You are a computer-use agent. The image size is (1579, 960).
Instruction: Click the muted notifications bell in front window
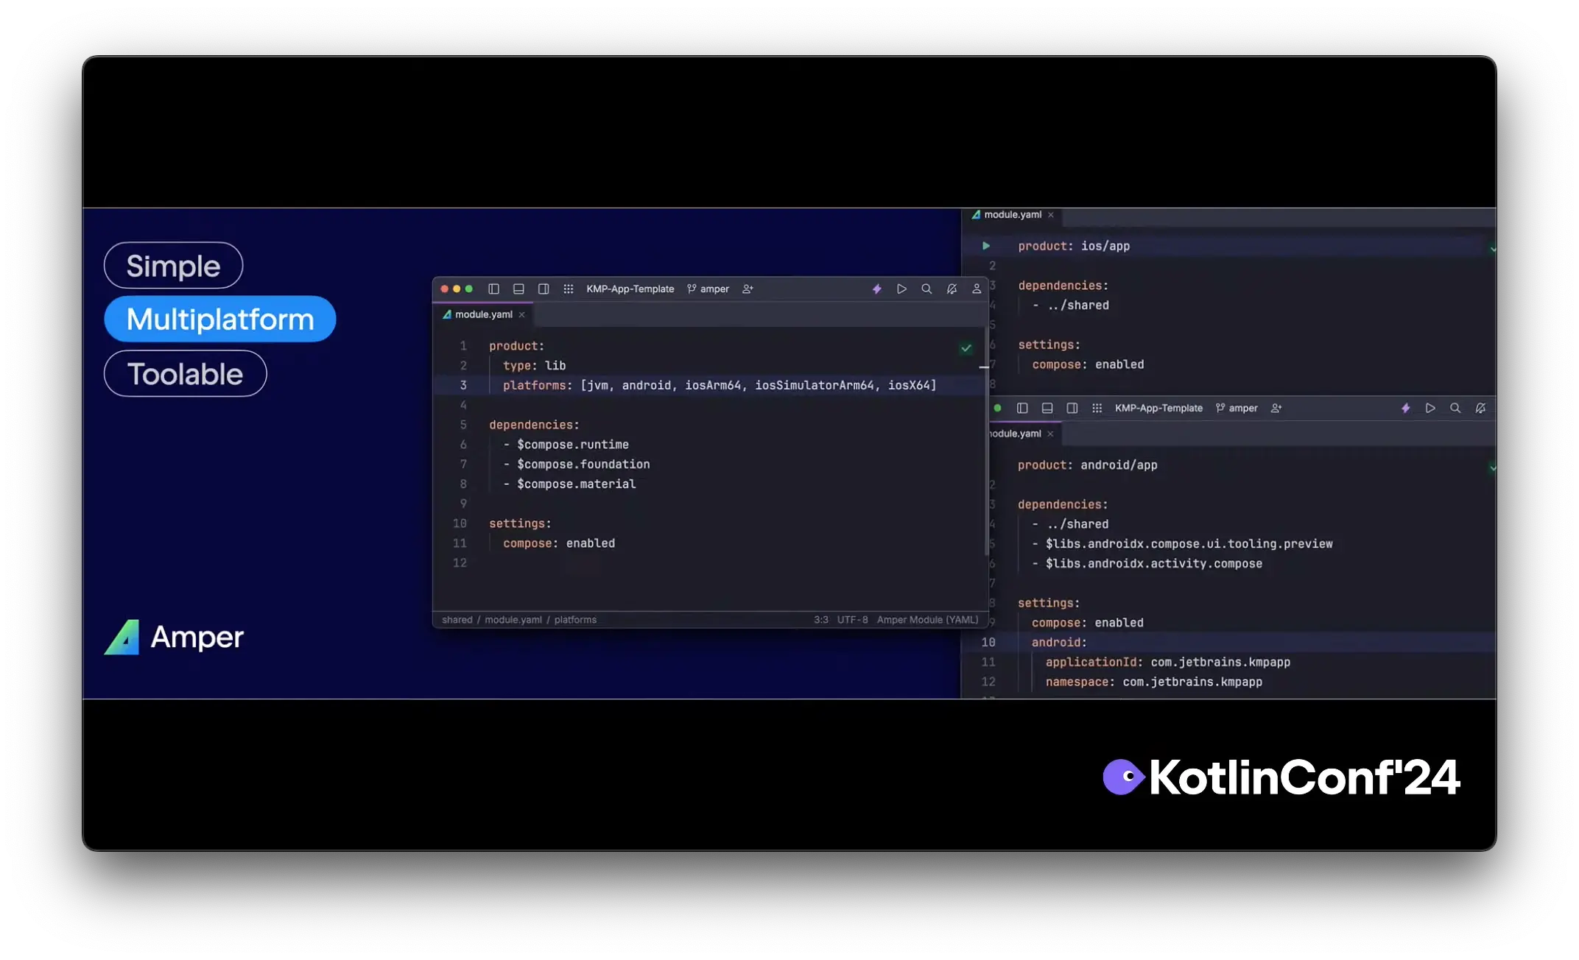coord(952,289)
